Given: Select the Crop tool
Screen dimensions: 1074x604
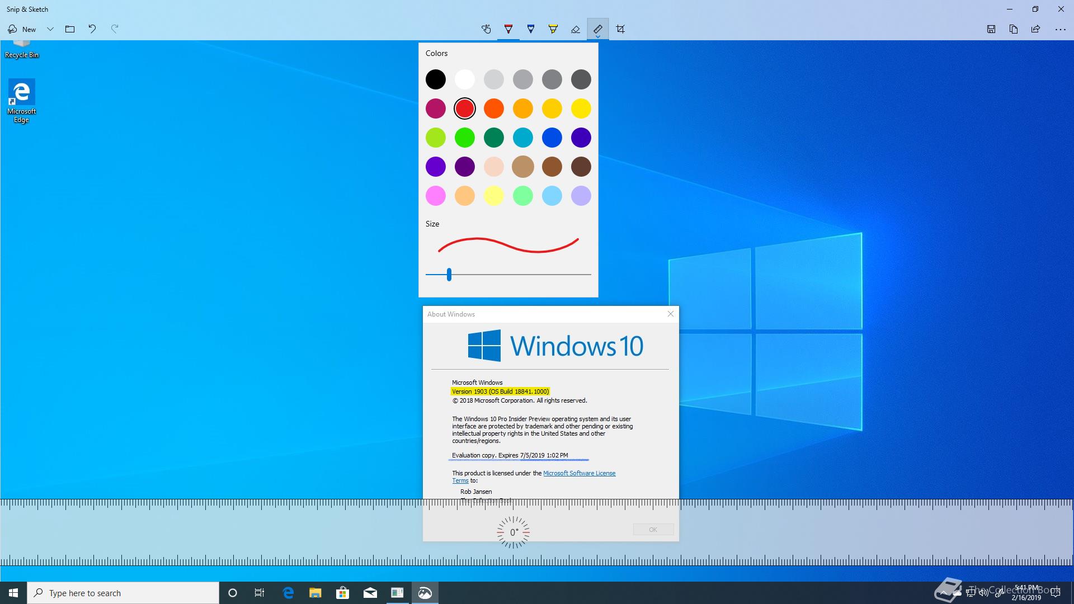Looking at the screenshot, I should pos(620,29).
